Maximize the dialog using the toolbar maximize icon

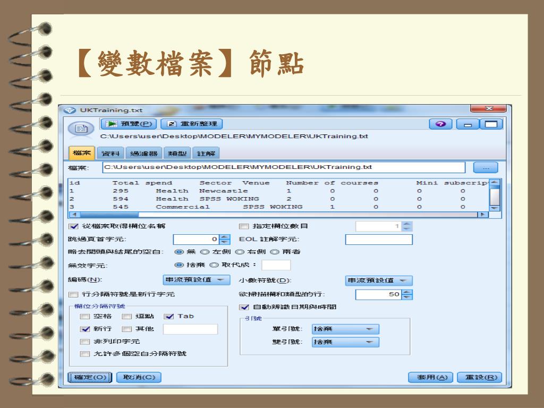(491, 124)
